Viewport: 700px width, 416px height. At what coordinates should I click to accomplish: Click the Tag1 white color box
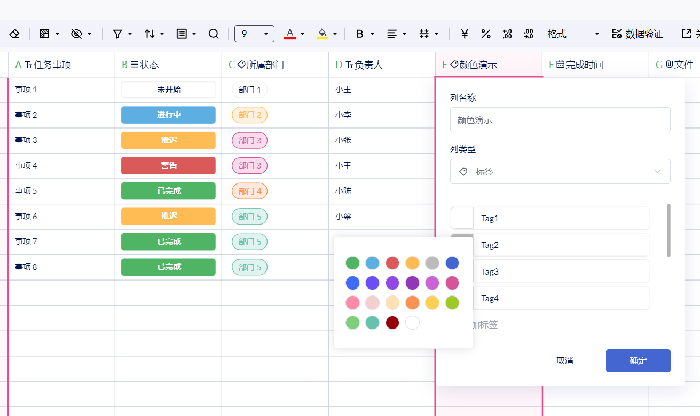[462, 218]
